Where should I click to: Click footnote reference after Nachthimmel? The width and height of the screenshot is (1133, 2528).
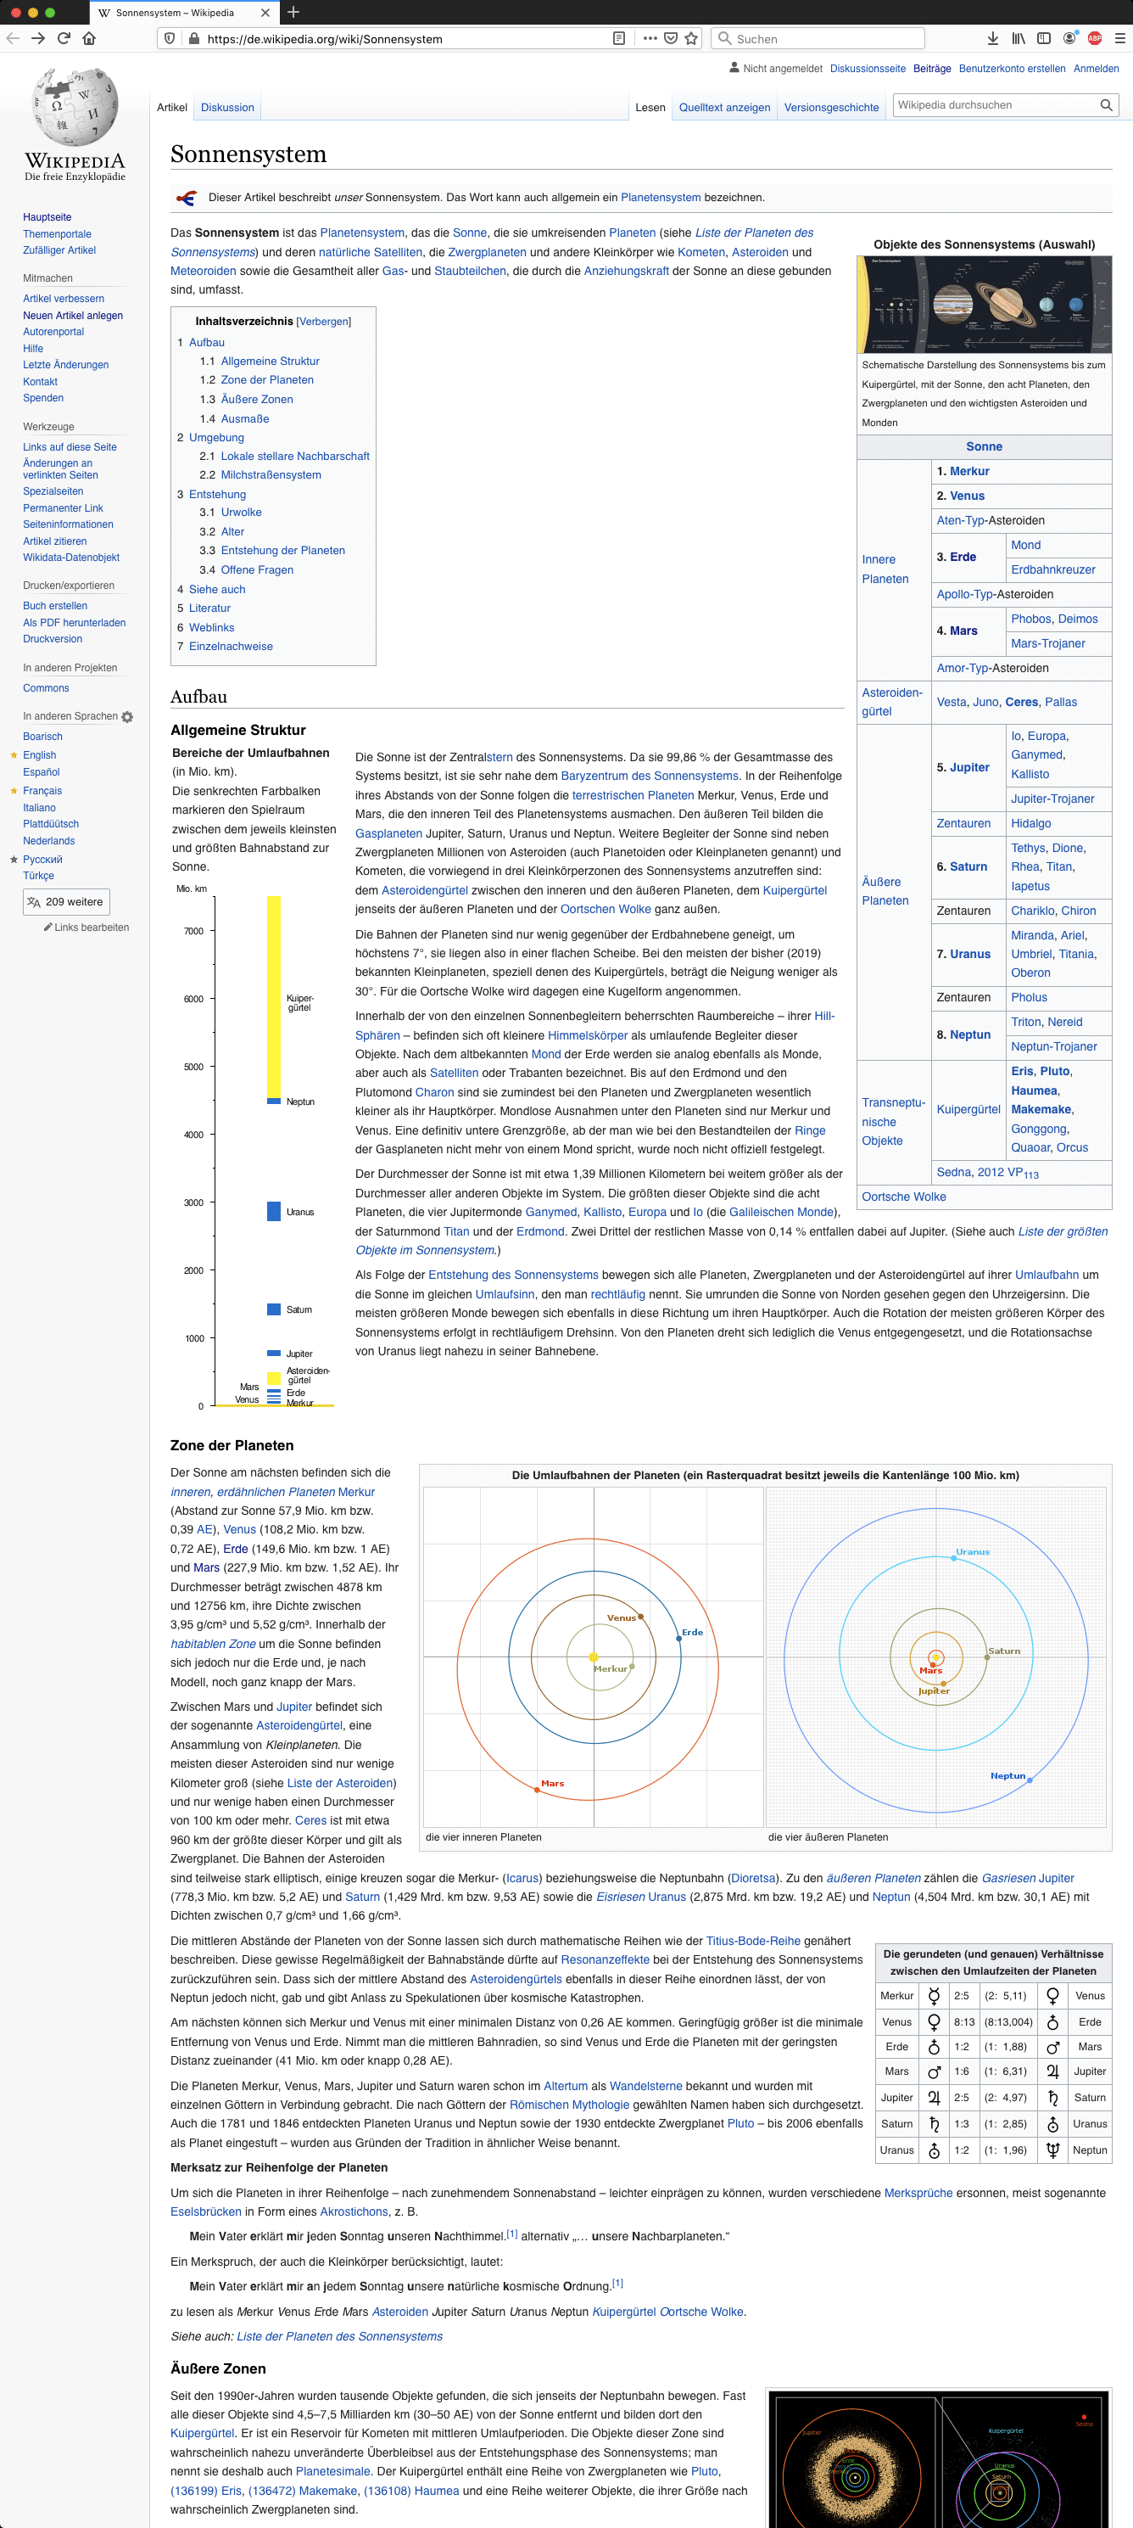point(512,2234)
